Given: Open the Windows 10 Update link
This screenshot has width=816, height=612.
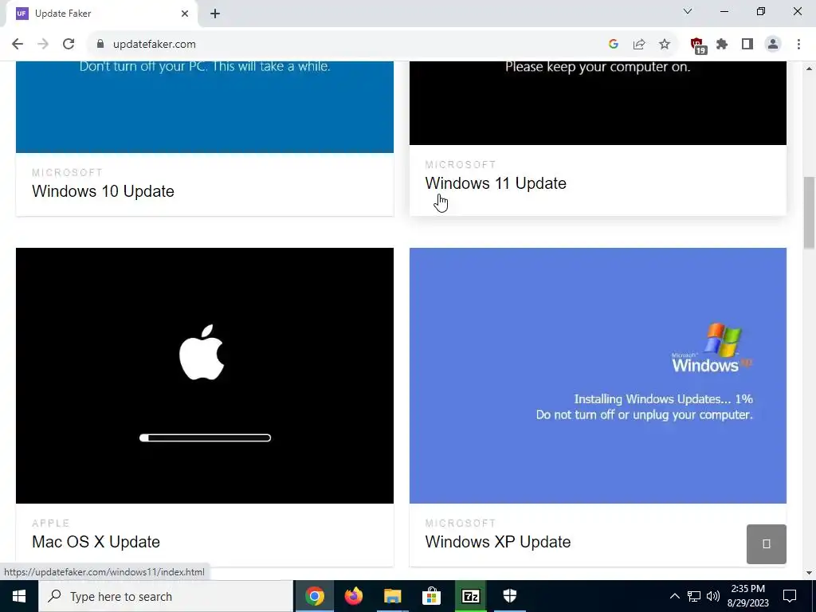Looking at the screenshot, I should tap(103, 191).
